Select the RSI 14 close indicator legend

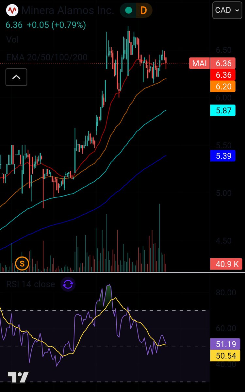31,284
